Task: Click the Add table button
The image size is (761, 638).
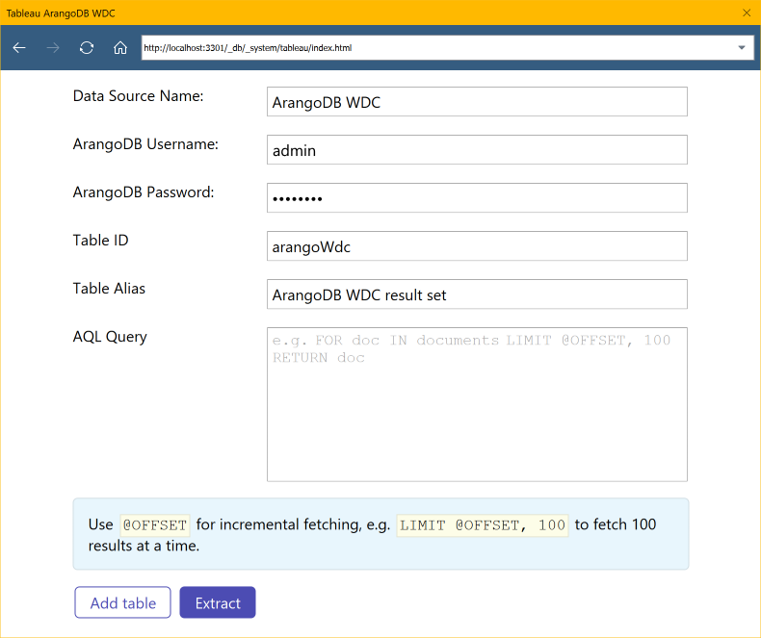Action: (122, 602)
